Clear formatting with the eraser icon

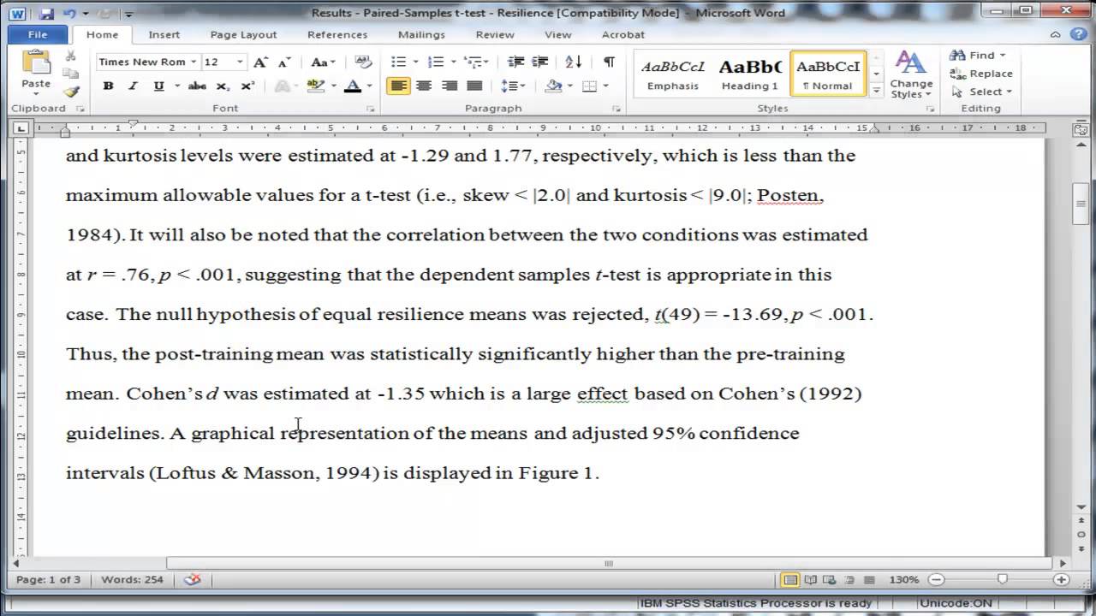[x=364, y=62]
